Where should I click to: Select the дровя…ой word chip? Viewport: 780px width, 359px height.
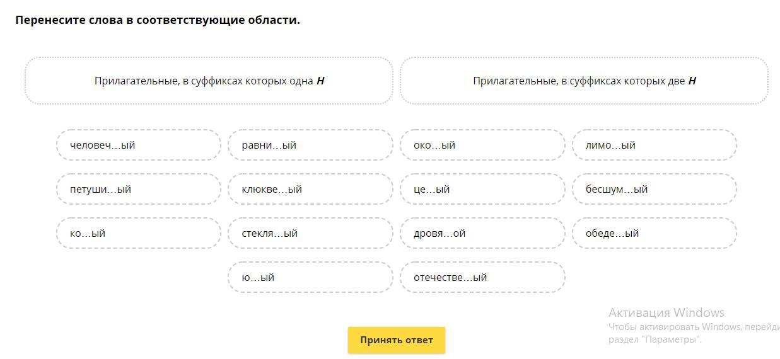(482, 234)
